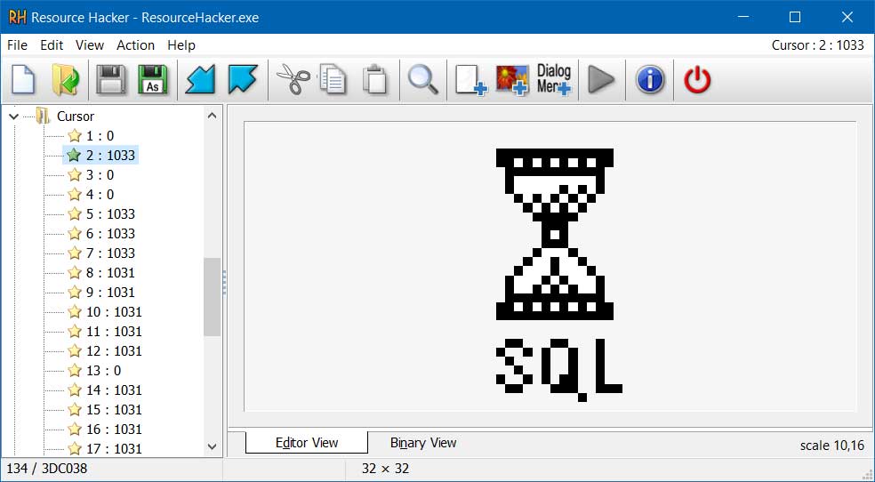Click the blue Info icon

650,80
